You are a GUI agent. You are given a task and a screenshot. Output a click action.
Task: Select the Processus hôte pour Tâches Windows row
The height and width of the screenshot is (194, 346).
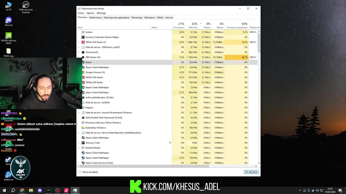pos(167,123)
